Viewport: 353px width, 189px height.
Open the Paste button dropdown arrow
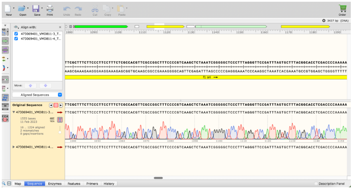(127, 8)
